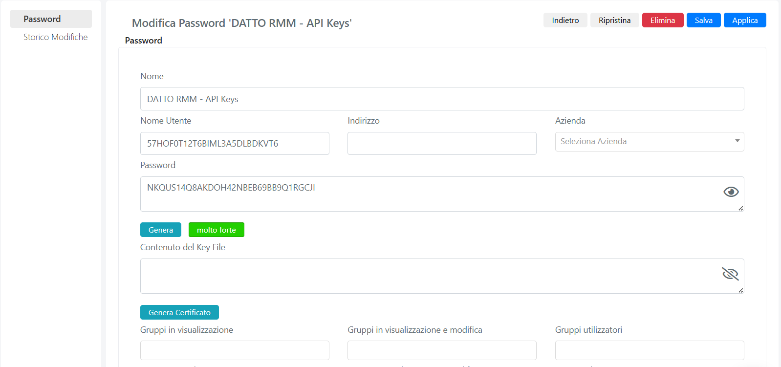Open the Seleziona Azienda dropdown
This screenshot has height=367, width=781.
[650, 142]
